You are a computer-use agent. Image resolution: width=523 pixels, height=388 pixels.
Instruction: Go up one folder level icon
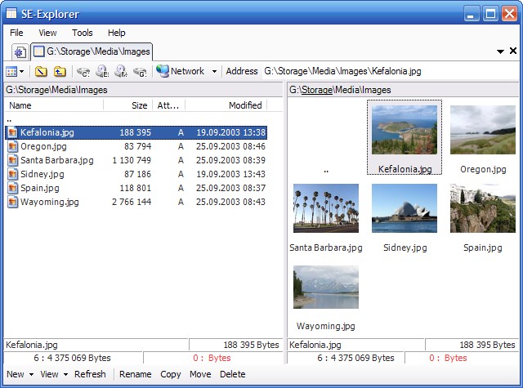60,71
